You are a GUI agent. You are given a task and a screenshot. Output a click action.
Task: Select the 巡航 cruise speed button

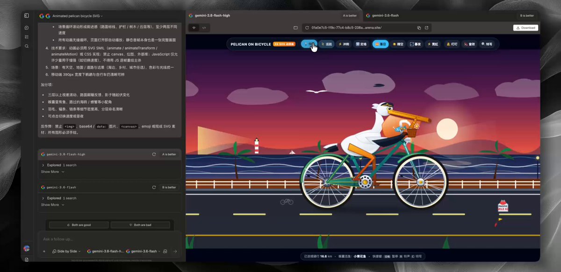pyautogui.click(x=326, y=44)
